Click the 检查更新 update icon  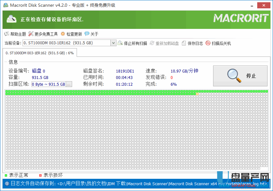coord(63,34)
